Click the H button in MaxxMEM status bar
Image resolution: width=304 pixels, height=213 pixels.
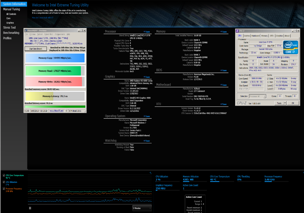pos(66,111)
